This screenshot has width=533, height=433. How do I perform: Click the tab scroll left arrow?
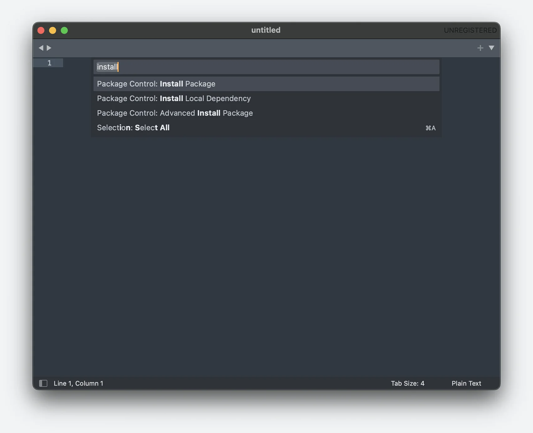pos(41,48)
